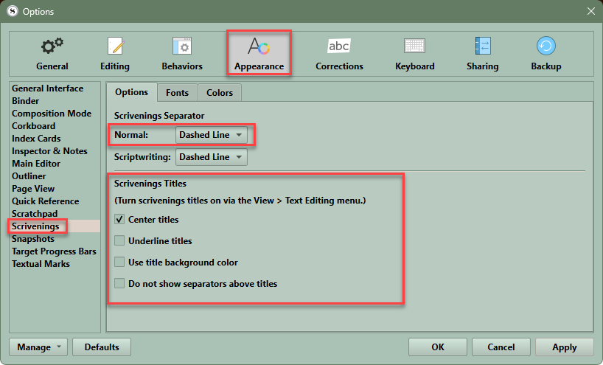Screen dimensions: 603x365
Task: Open the Manage dropdown button
Action: pyautogui.click(x=38, y=347)
